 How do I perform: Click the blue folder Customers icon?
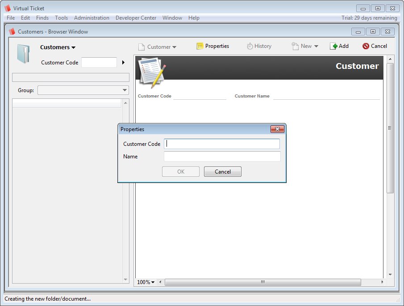pyautogui.click(x=24, y=53)
